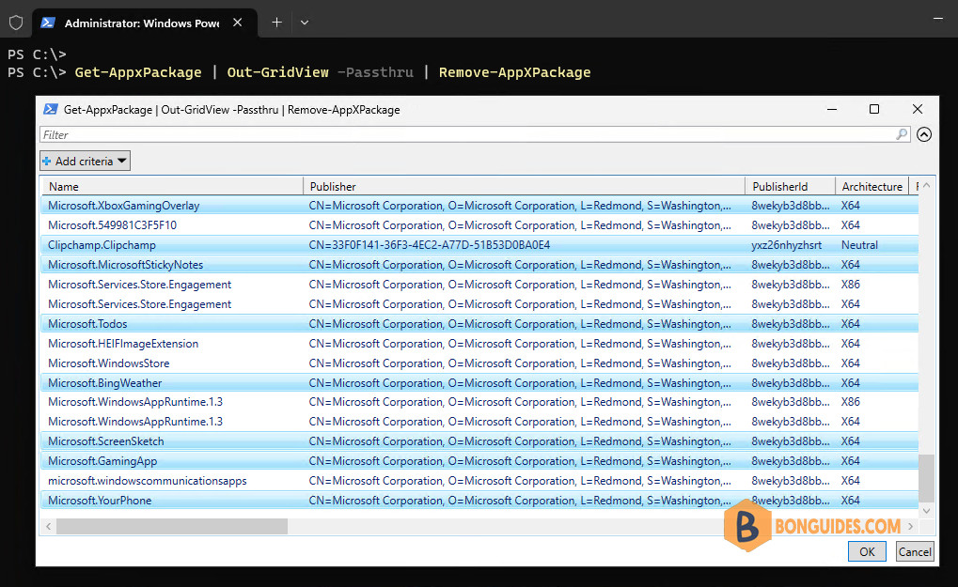This screenshot has width=958, height=587.
Task: Select the Microsoft.HEIFImageExtension row
Action: point(479,344)
